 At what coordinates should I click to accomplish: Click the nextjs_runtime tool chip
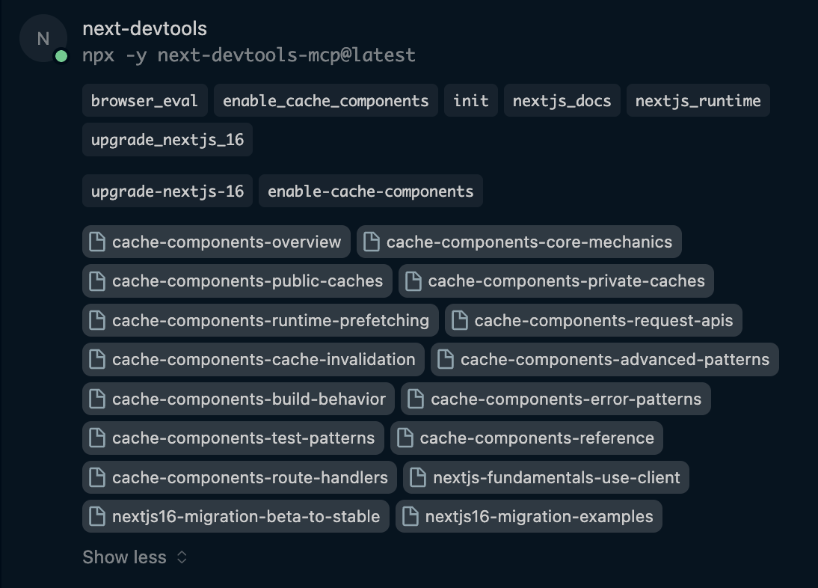[698, 99]
